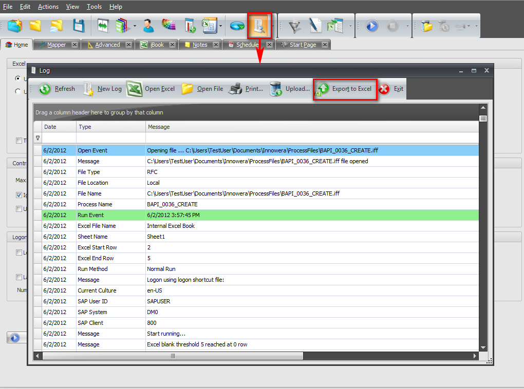Open the Tools menu
The image size is (524, 389).
click(x=94, y=7)
